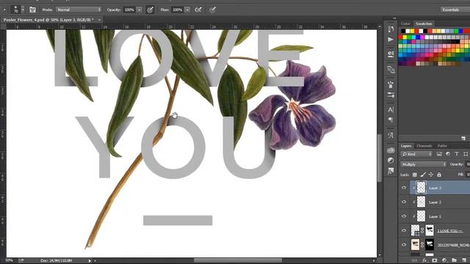The image size is (470, 264).
Task: Create a new layer icon
Action: 464,260
